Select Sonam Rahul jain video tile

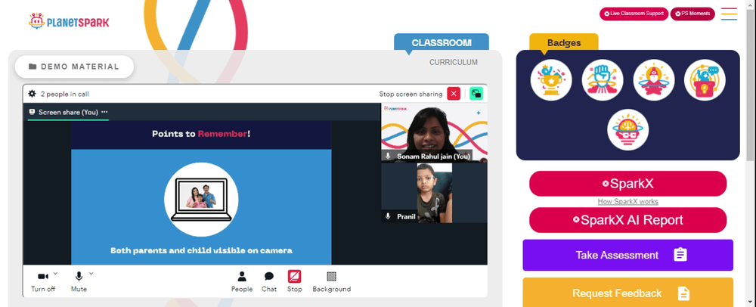click(434, 132)
